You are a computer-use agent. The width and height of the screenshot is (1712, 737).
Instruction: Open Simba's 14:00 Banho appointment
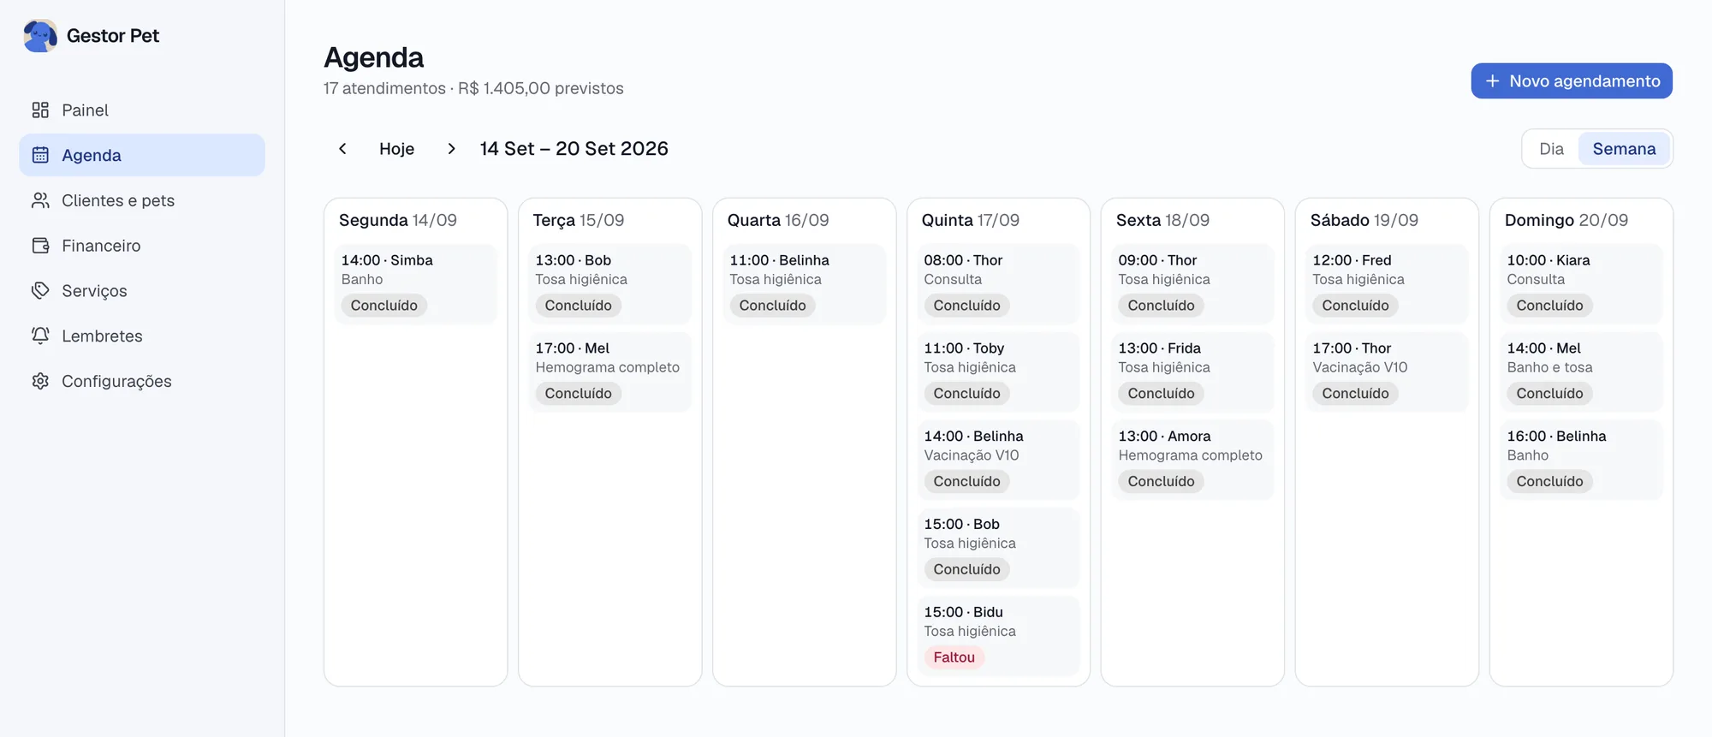[415, 284]
